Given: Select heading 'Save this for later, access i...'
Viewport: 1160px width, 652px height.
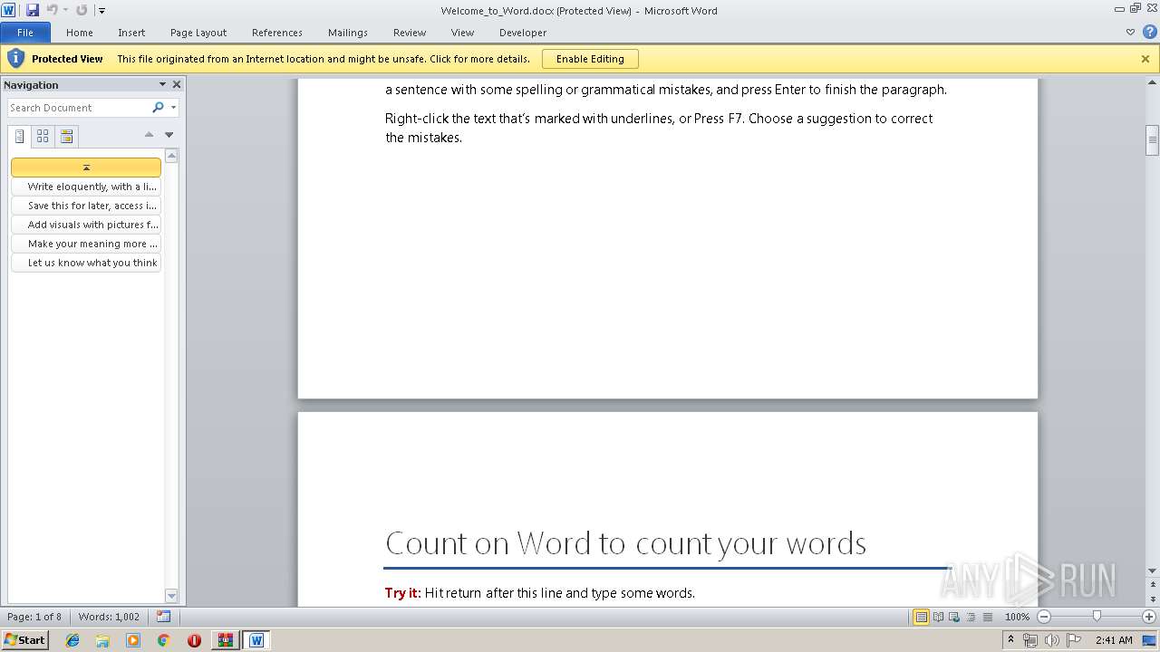Looking at the screenshot, I should click(x=86, y=206).
